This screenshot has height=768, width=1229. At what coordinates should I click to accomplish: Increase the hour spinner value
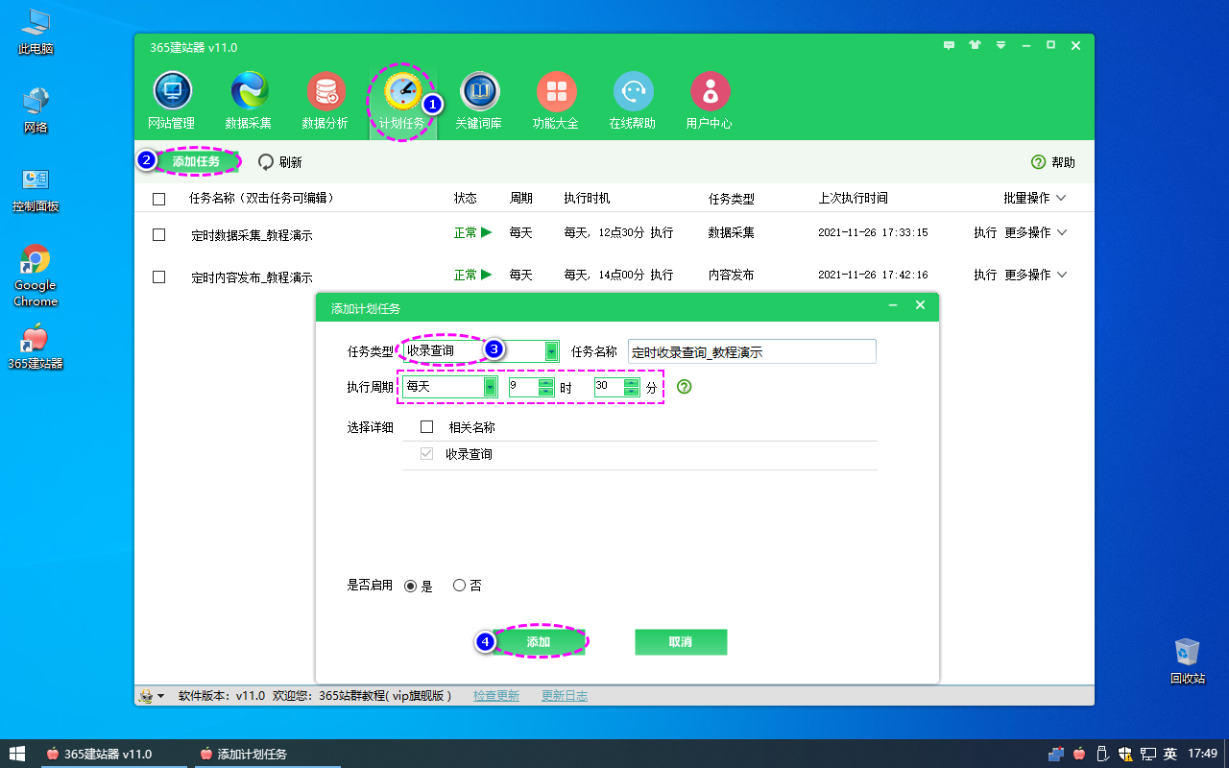[x=546, y=383]
